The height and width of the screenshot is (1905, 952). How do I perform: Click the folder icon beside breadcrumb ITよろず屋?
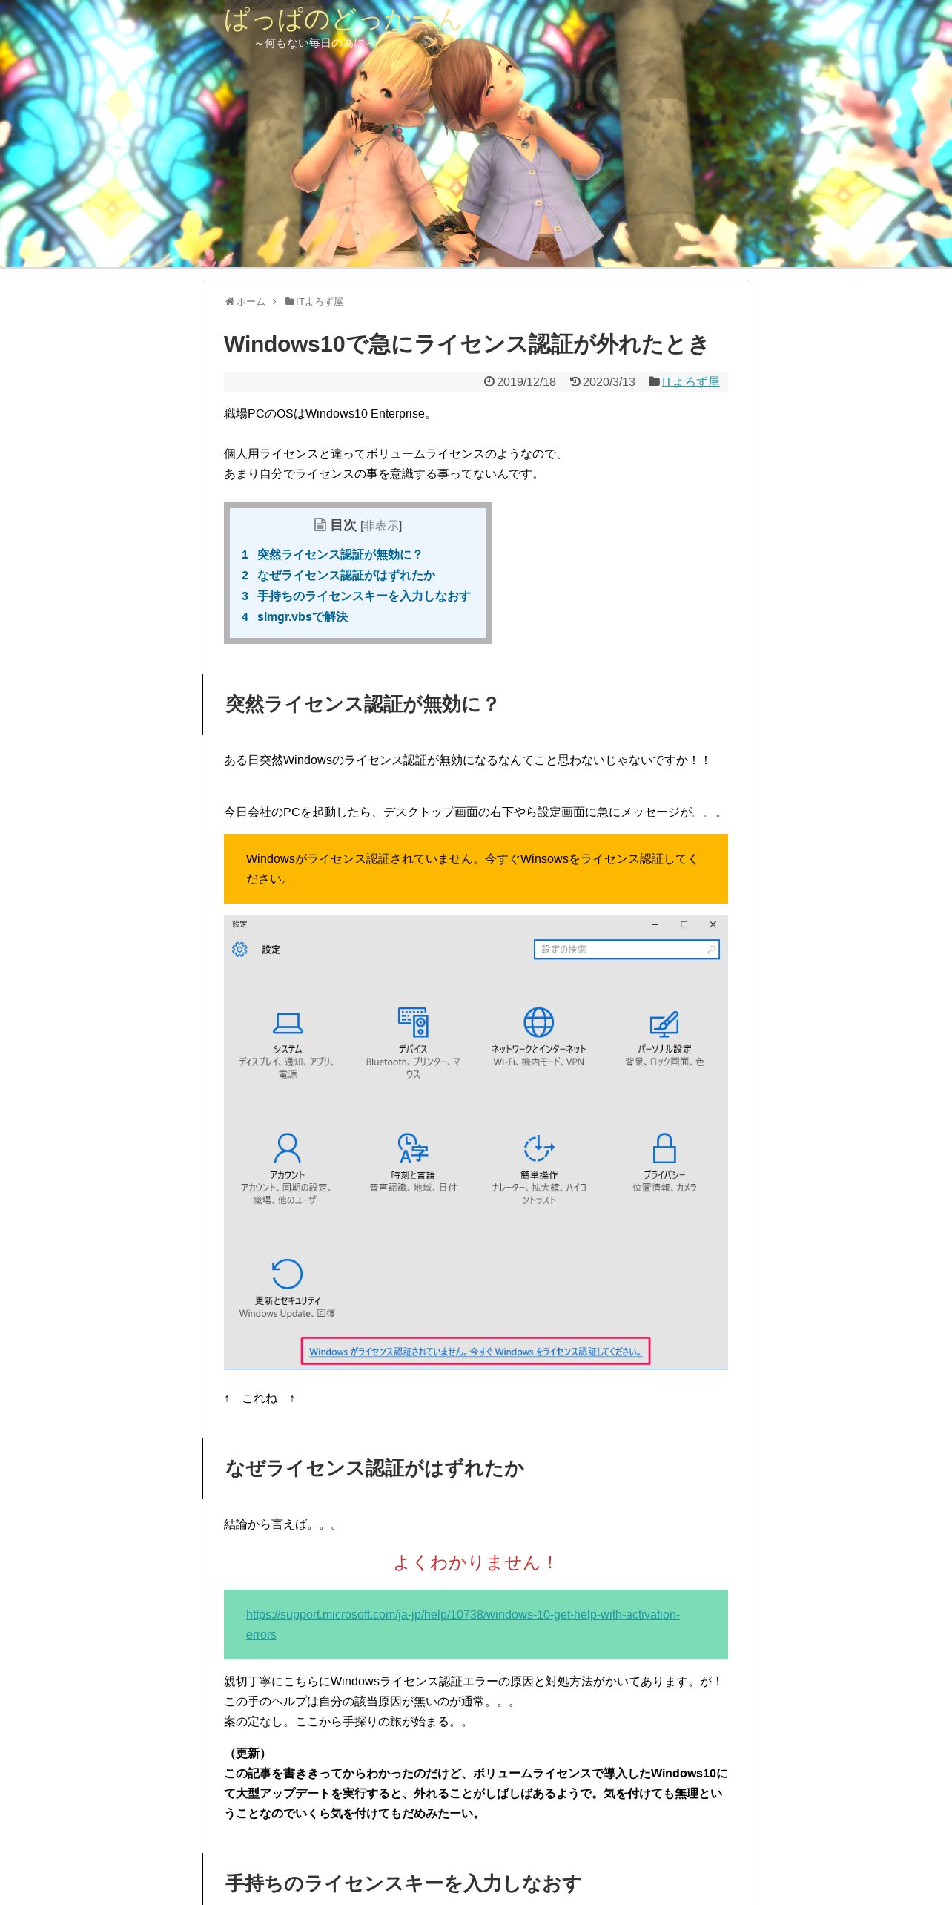click(290, 301)
